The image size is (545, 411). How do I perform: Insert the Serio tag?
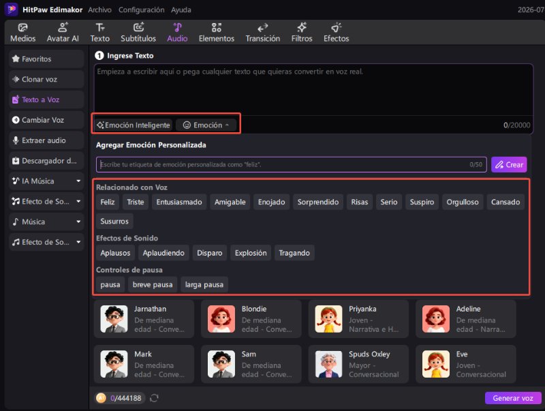pos(388,202)
